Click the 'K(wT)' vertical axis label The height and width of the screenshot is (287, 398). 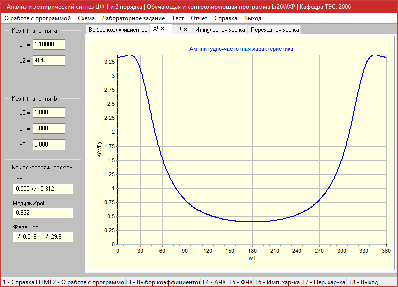[99, 150]
